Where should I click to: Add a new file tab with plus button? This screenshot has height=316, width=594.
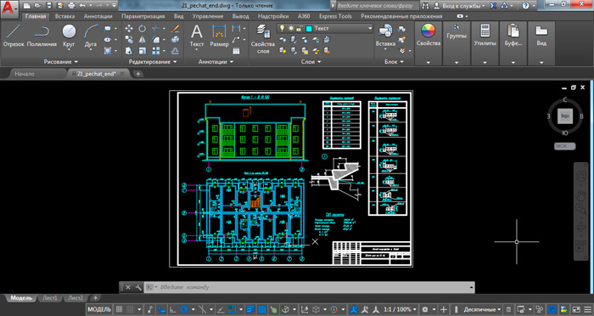point(138,74)
